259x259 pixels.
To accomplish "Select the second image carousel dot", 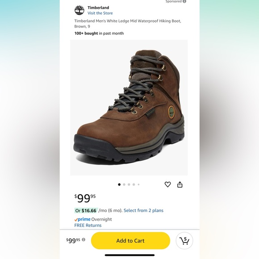I will coord(124,184).
